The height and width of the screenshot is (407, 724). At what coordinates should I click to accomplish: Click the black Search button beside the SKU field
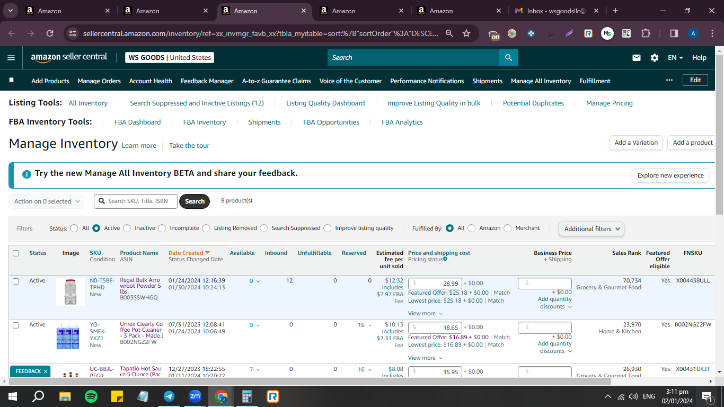195,201
